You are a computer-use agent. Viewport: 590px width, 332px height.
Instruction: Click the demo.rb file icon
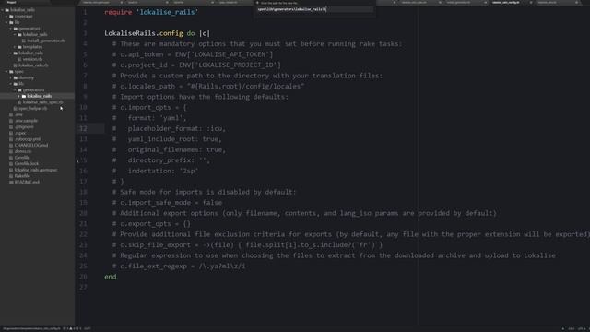pyautogui.click(x=11, y=151)
